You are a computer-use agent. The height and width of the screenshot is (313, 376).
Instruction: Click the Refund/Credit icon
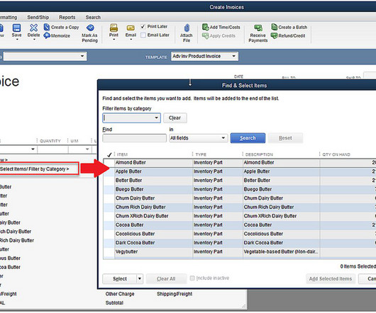[x=274, y=35]
